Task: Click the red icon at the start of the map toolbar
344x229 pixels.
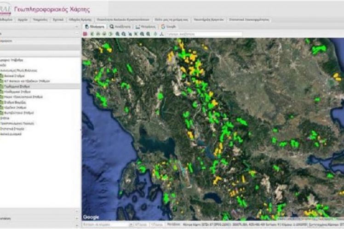Action: [85, 34]
